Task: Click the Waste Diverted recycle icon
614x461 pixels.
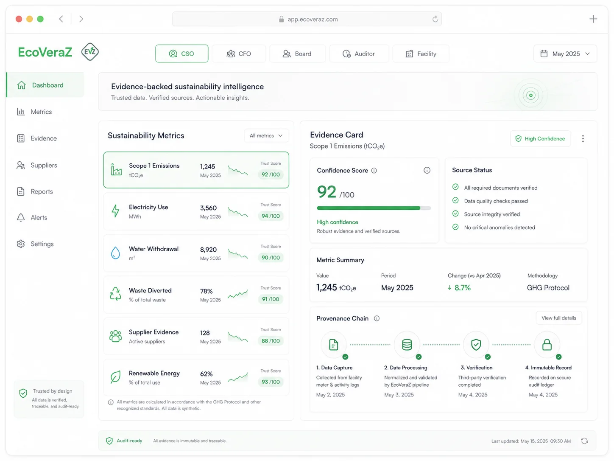Action: click(116, 294)
